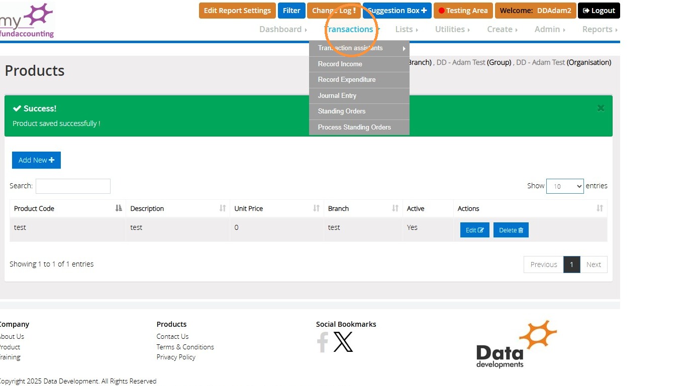Click the Testing Area button
This screenshot has height=386, width=692.
coord(463,11)
